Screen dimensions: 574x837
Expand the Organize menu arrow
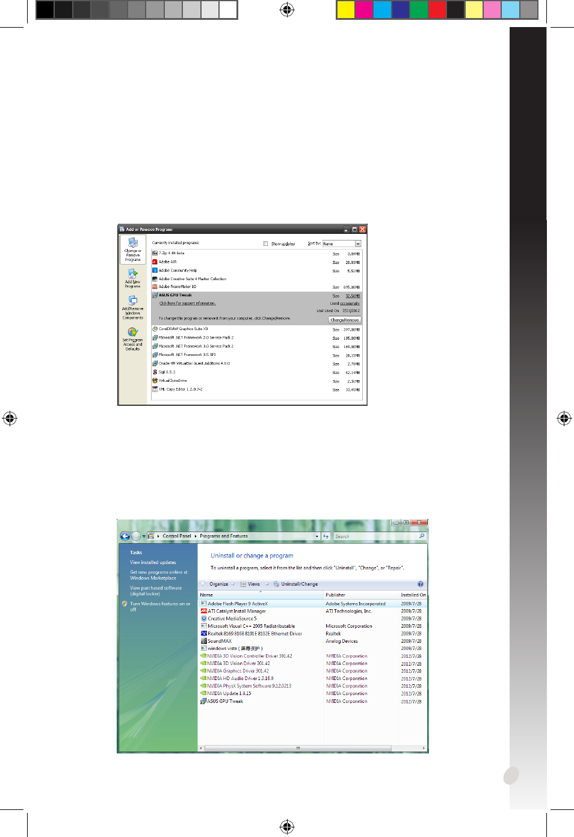tap(233, 584)
